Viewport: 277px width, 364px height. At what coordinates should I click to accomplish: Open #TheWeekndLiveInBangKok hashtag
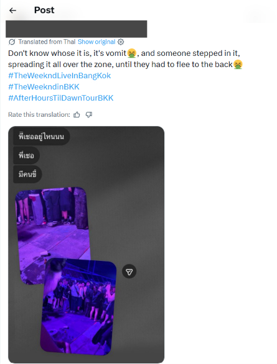(60, 76)
